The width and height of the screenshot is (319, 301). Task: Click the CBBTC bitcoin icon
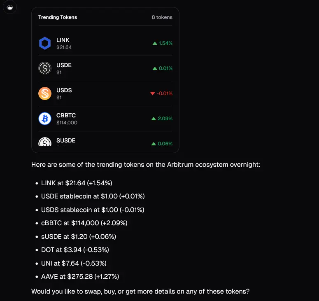45,119
